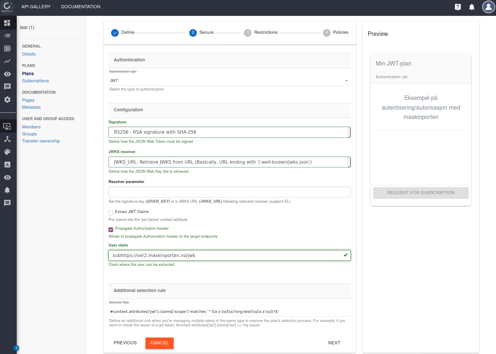Open the Subscriptions link
Image resolution: width=496 pixels, height=354 pixels.
click(x=36, y=81)
